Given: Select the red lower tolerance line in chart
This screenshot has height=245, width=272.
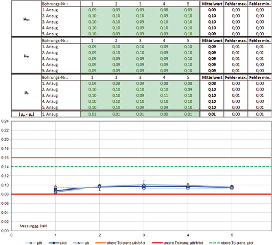Looking at the screenshot, I should tap(141, 194).
